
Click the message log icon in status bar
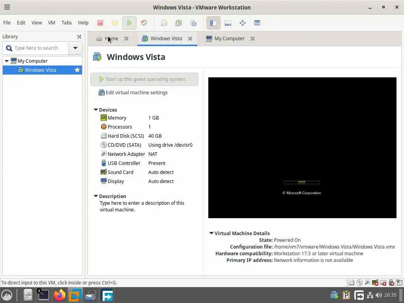coord(399,282)
